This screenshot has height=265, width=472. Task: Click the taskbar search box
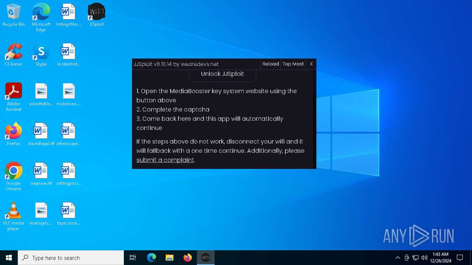(71, 258)
